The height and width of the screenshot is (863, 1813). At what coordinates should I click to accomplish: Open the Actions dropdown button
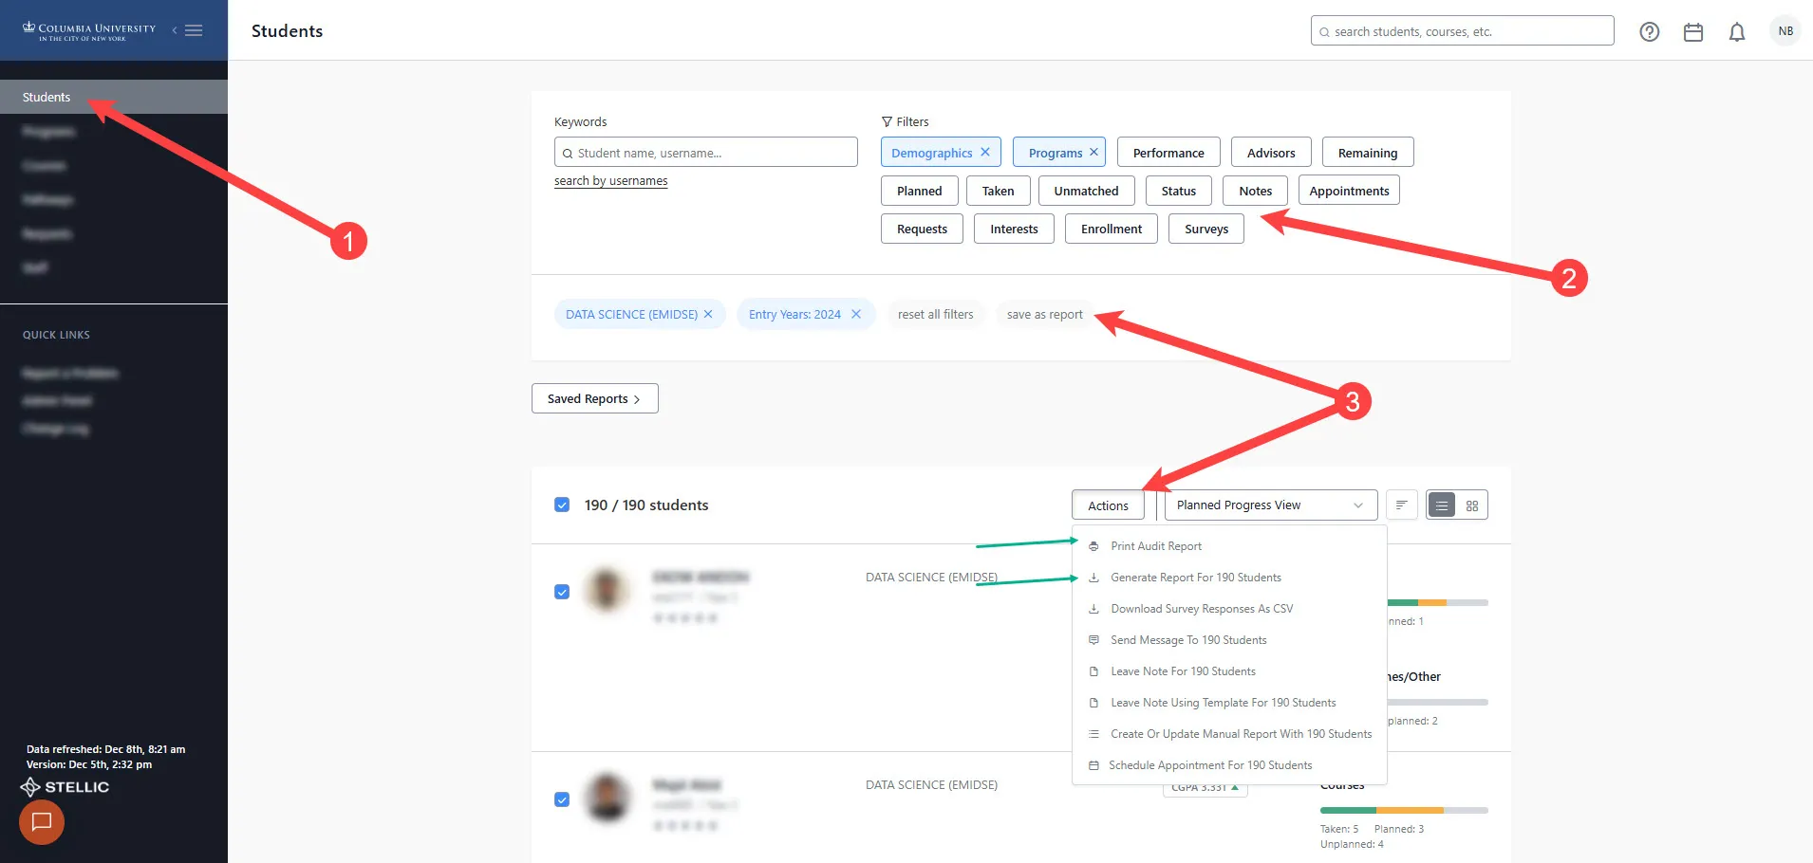tap(1108, 505)
